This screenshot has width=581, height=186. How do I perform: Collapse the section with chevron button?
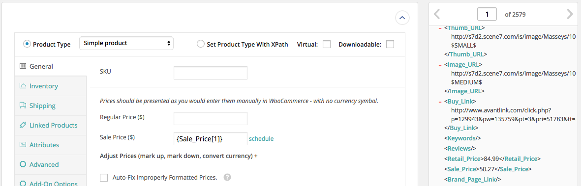pos(402,17)
